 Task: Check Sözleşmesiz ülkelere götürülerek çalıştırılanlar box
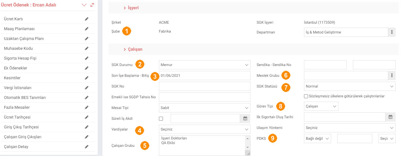tap(306, 96)
